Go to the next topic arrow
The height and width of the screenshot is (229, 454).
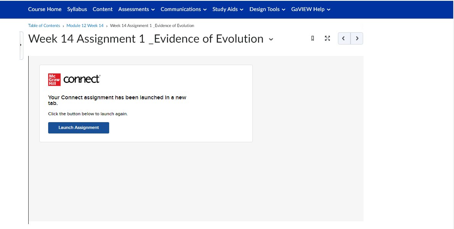point(357,38)
